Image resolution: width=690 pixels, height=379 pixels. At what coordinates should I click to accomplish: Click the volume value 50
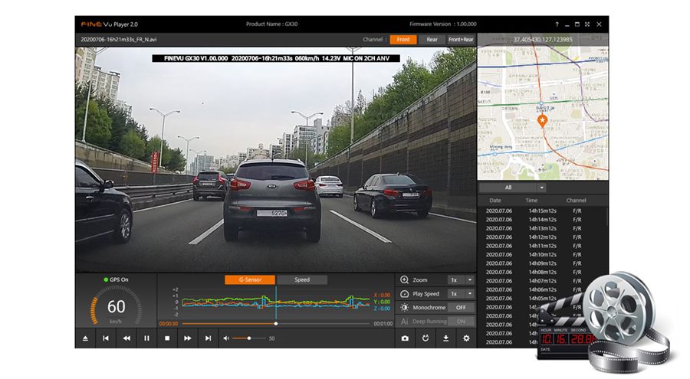(271, 338)
